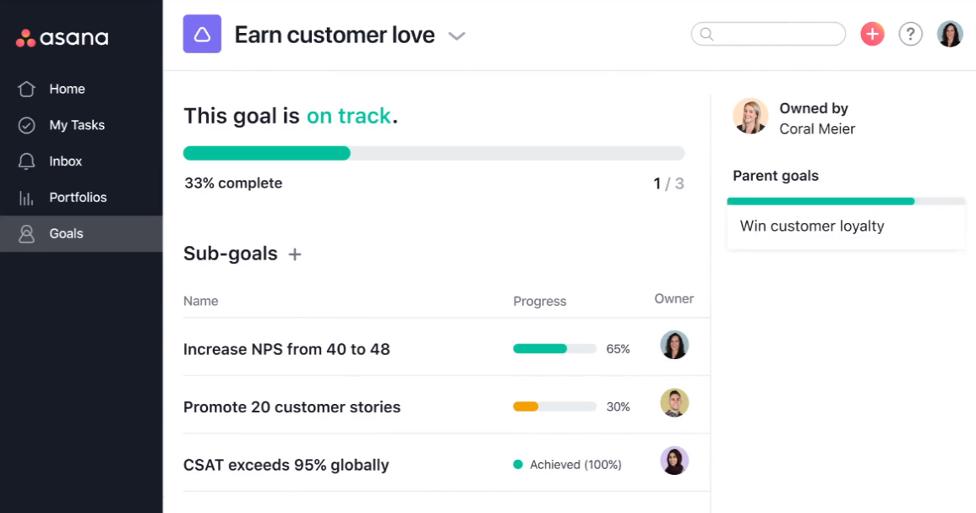Screen dimensions: 976x513
Task: Expand the Earn customer love title dropdown
Action: [x=457, y=36]
